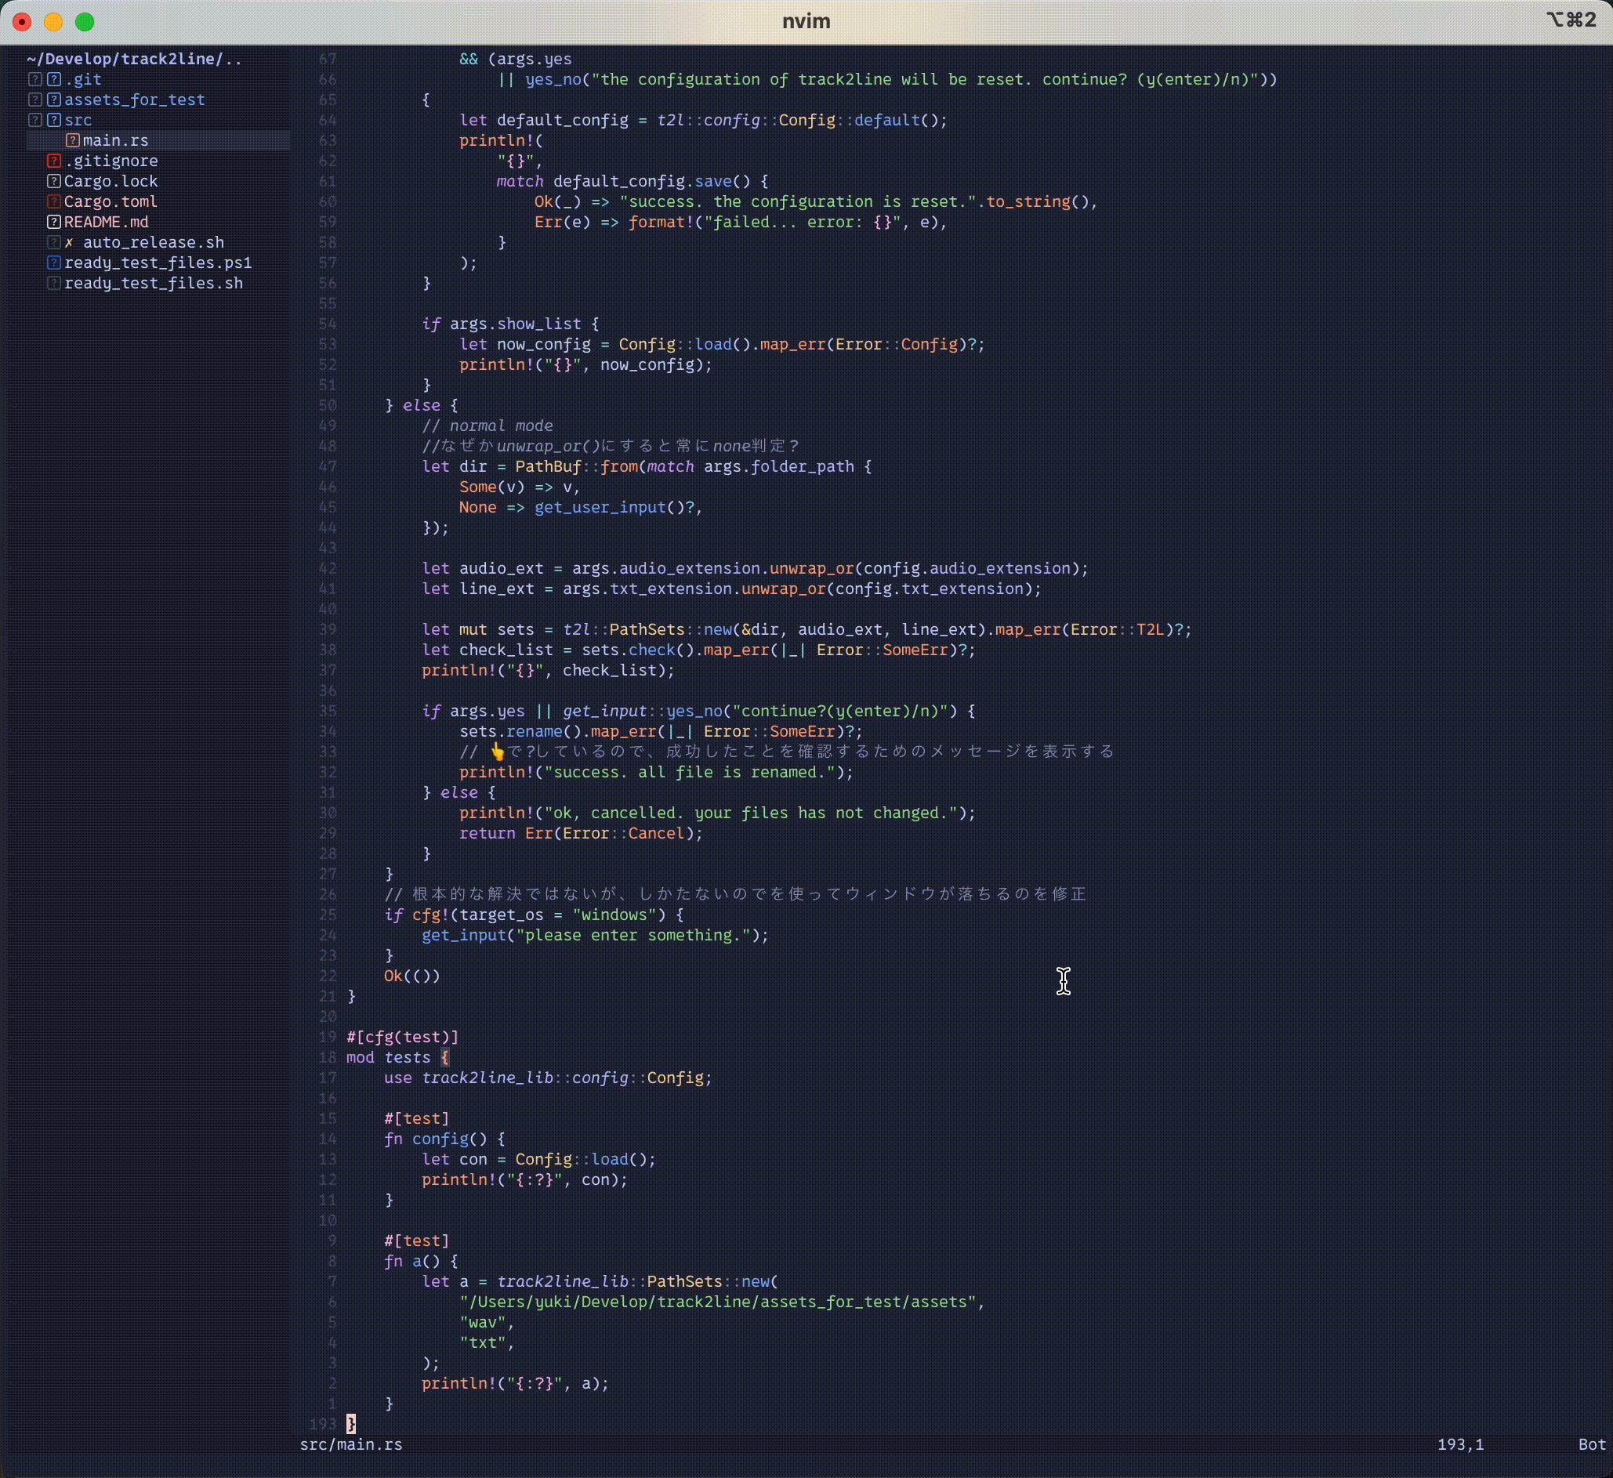Open .gitignore from the file tree
The width and height of the screenshot is (1613, 1478).
point(111,161)
